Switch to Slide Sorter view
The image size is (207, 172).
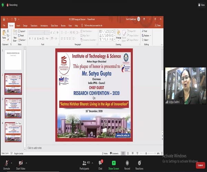click(128, 153)
